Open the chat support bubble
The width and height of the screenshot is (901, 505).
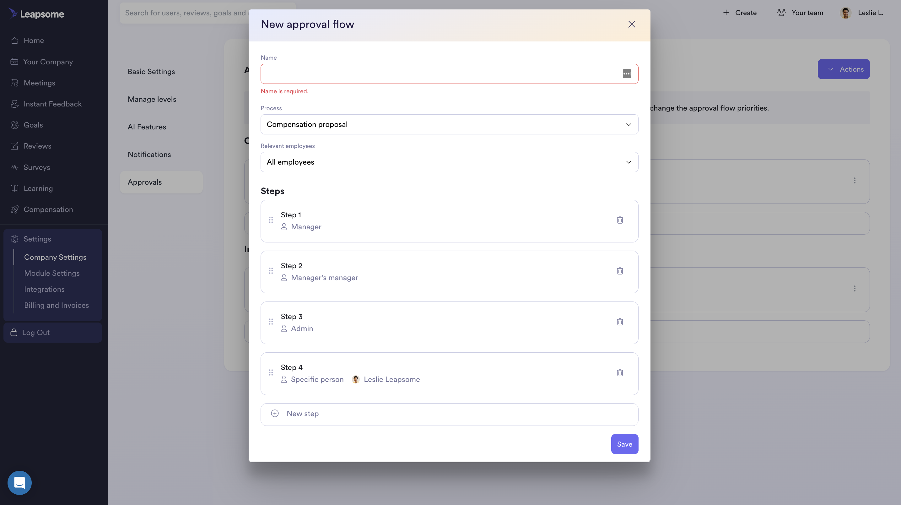coord(19,483)
